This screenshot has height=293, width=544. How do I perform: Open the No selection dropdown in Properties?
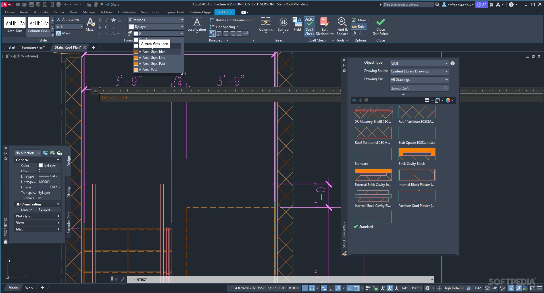tap(28, 153)
